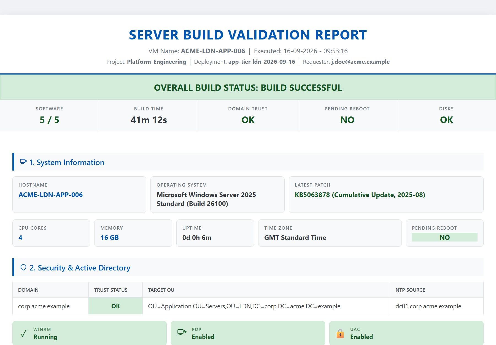Click the Uptime value 0d 0h 6m
This screenshot has height=345, width=496.
tap(197, 238)
